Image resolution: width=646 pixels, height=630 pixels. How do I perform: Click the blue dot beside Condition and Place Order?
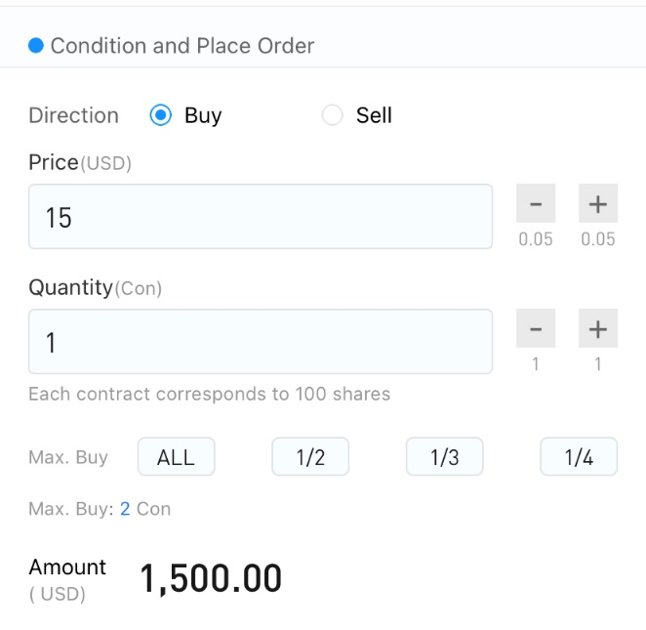click(36, 45)
